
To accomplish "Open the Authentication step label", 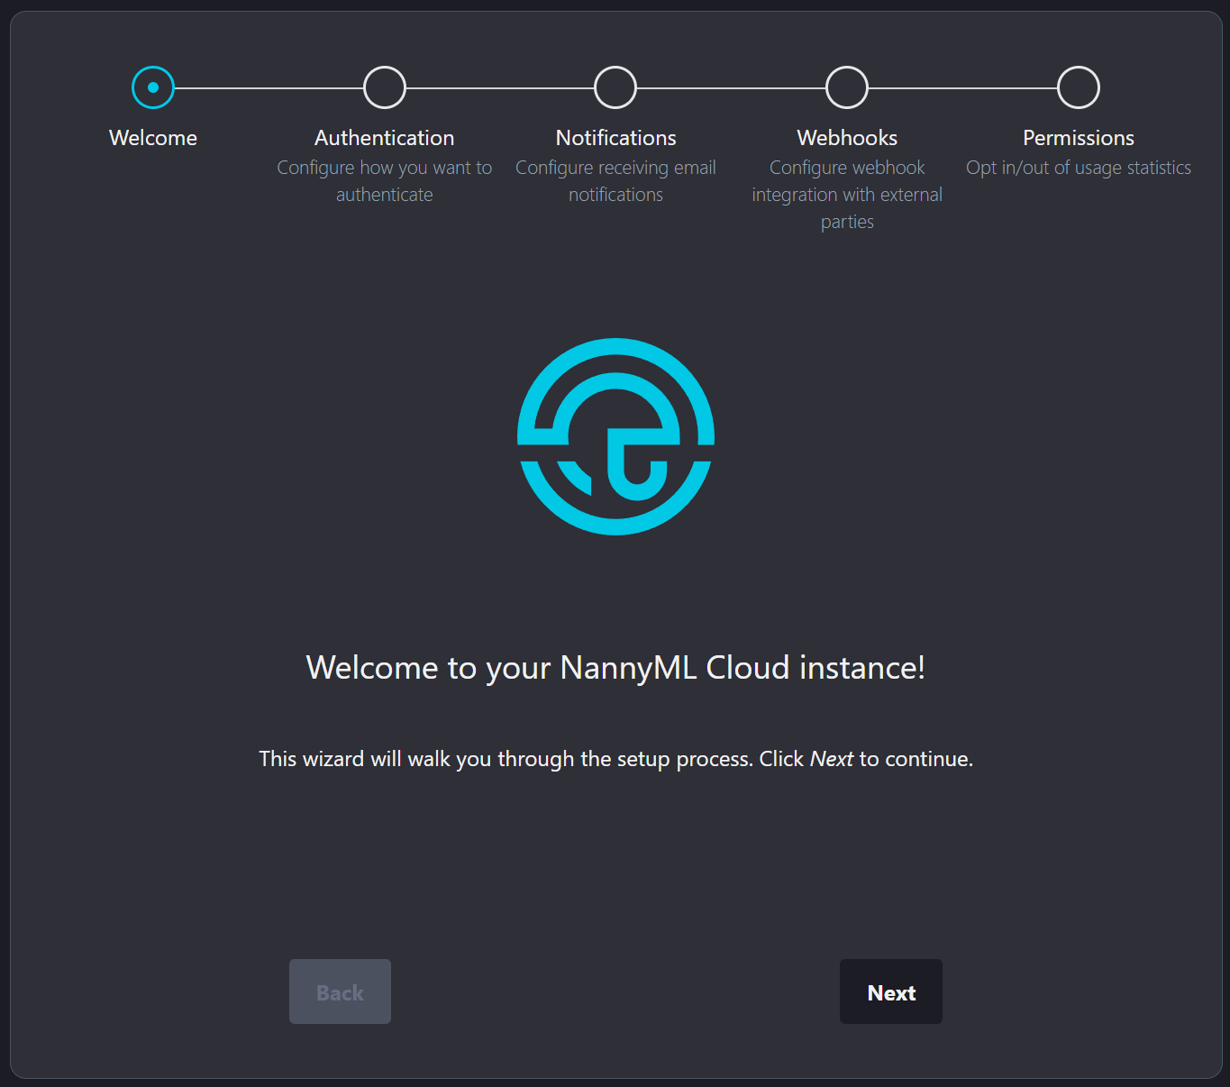I will click(385, 138).
